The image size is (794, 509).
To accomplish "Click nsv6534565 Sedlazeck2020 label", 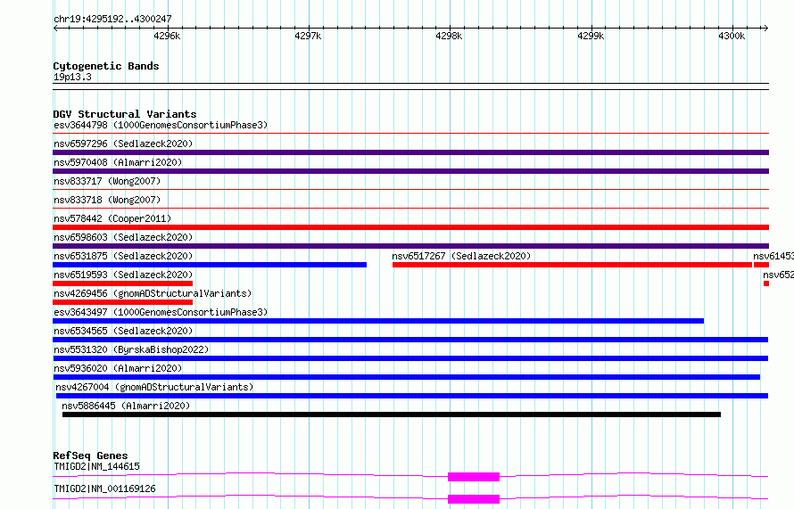I will pyautogui.click(x=123, y=331).
